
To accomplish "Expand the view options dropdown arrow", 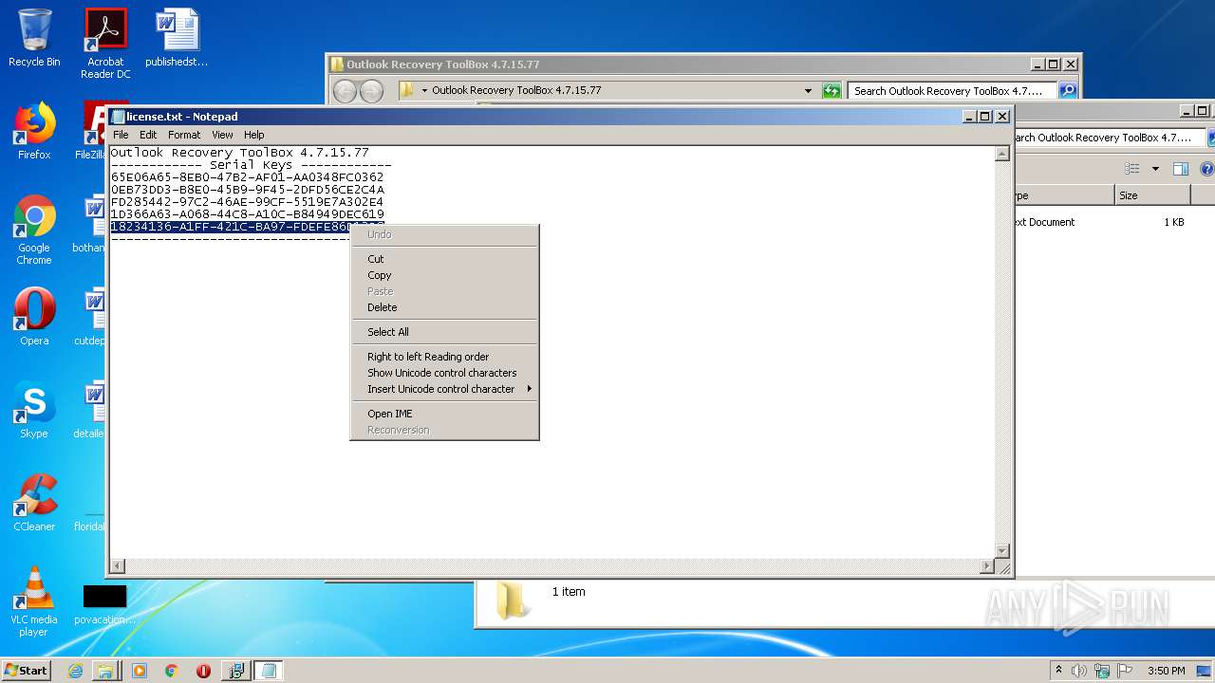I will [1155, 169].
